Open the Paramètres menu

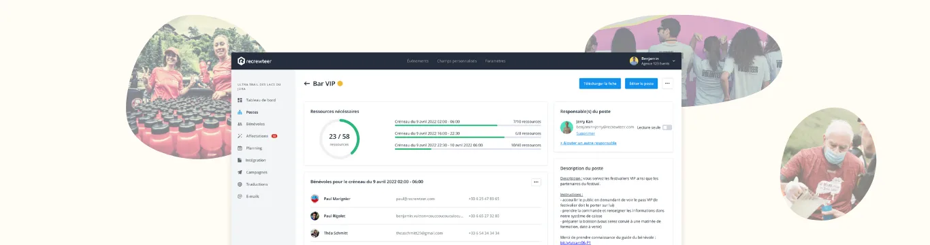496,61
